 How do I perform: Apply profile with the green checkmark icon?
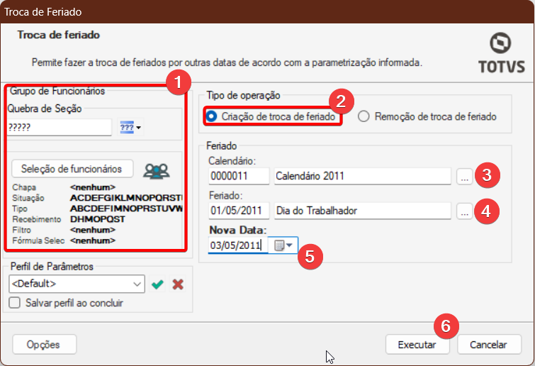[x=157, y=284]
